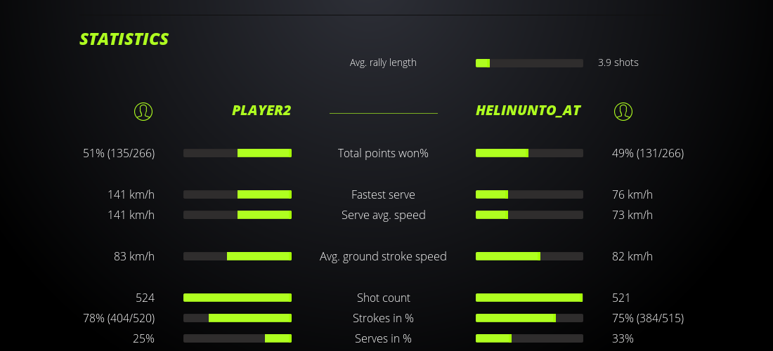773x351 pixels.
Task: Click the Avg. ground stroke speed label
Action: coord(383,256)
